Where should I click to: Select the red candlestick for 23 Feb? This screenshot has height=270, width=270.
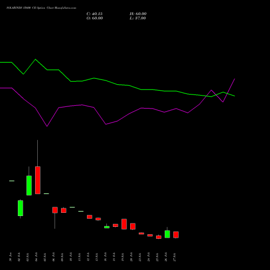coord(141,233)
